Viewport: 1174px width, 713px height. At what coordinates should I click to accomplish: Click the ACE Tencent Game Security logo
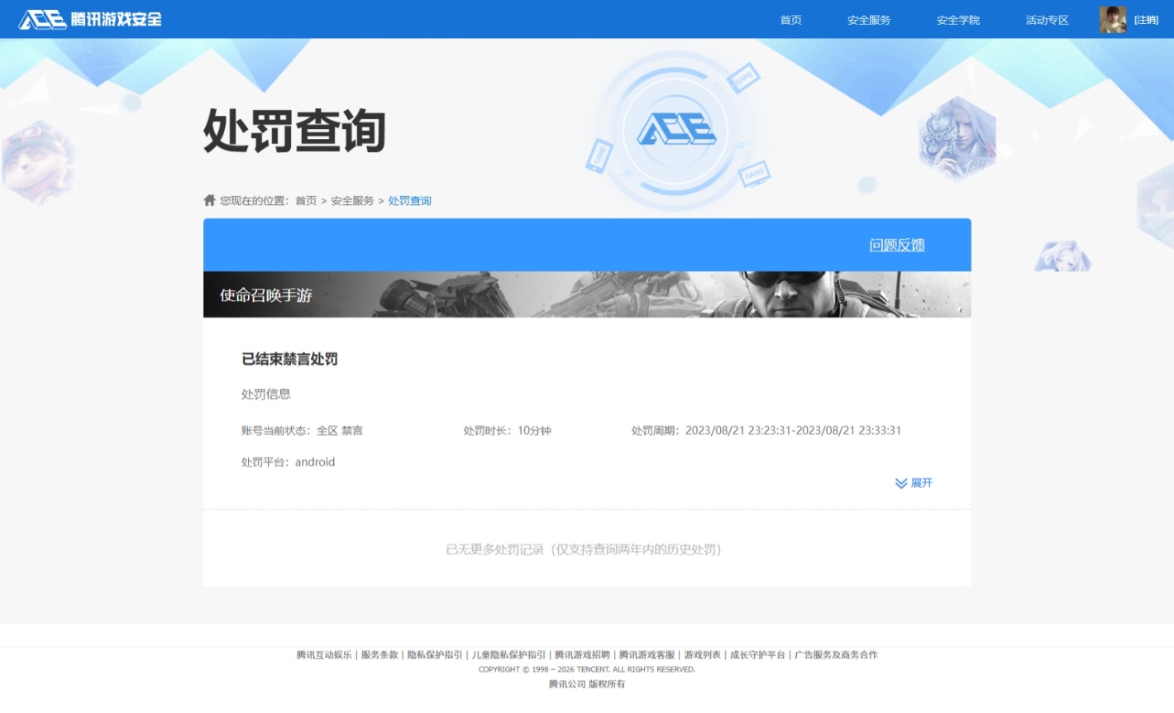click(x=90, y=19)
